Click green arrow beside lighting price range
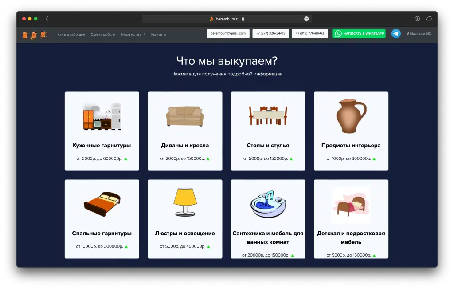454x289 pixels. (208, 247)
